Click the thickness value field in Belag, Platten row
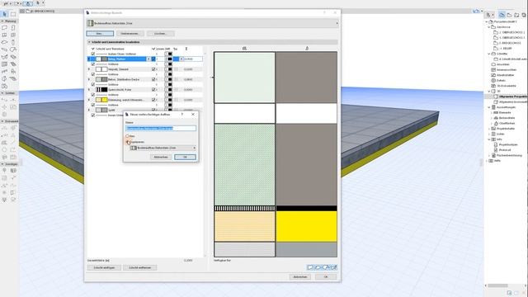This screenshot has height=297, width=528. pyautogui.click(x=193, y=59)
